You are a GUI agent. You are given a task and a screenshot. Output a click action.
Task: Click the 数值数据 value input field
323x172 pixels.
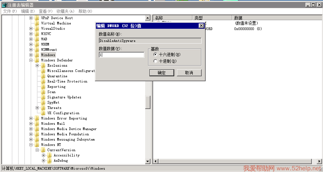point(122,55)
